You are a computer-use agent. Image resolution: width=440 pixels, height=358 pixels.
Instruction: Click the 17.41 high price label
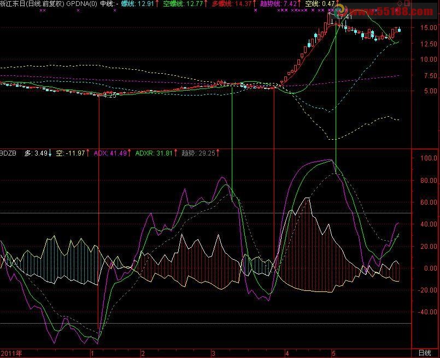point(344,17)
